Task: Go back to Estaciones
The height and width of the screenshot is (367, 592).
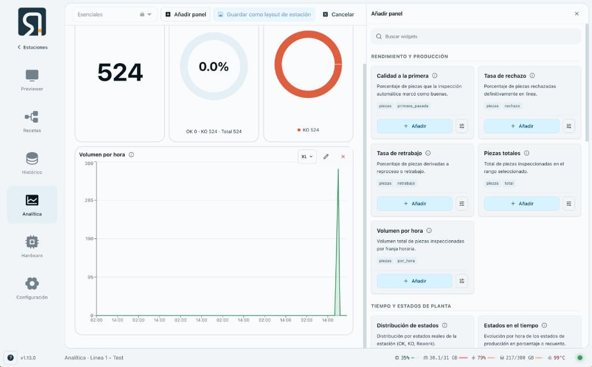Action: click(32, 47)
